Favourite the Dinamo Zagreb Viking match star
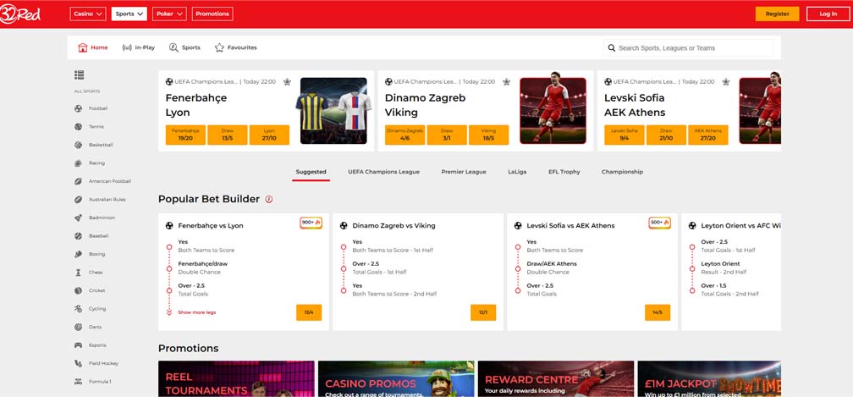The image size is (853, 397). pos(506,82)
